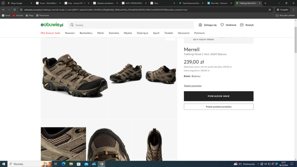Viewport: 297px width, 167px height.
Task: Reload the page in browser
Action: pyautogui.click(x=15, y=10)
